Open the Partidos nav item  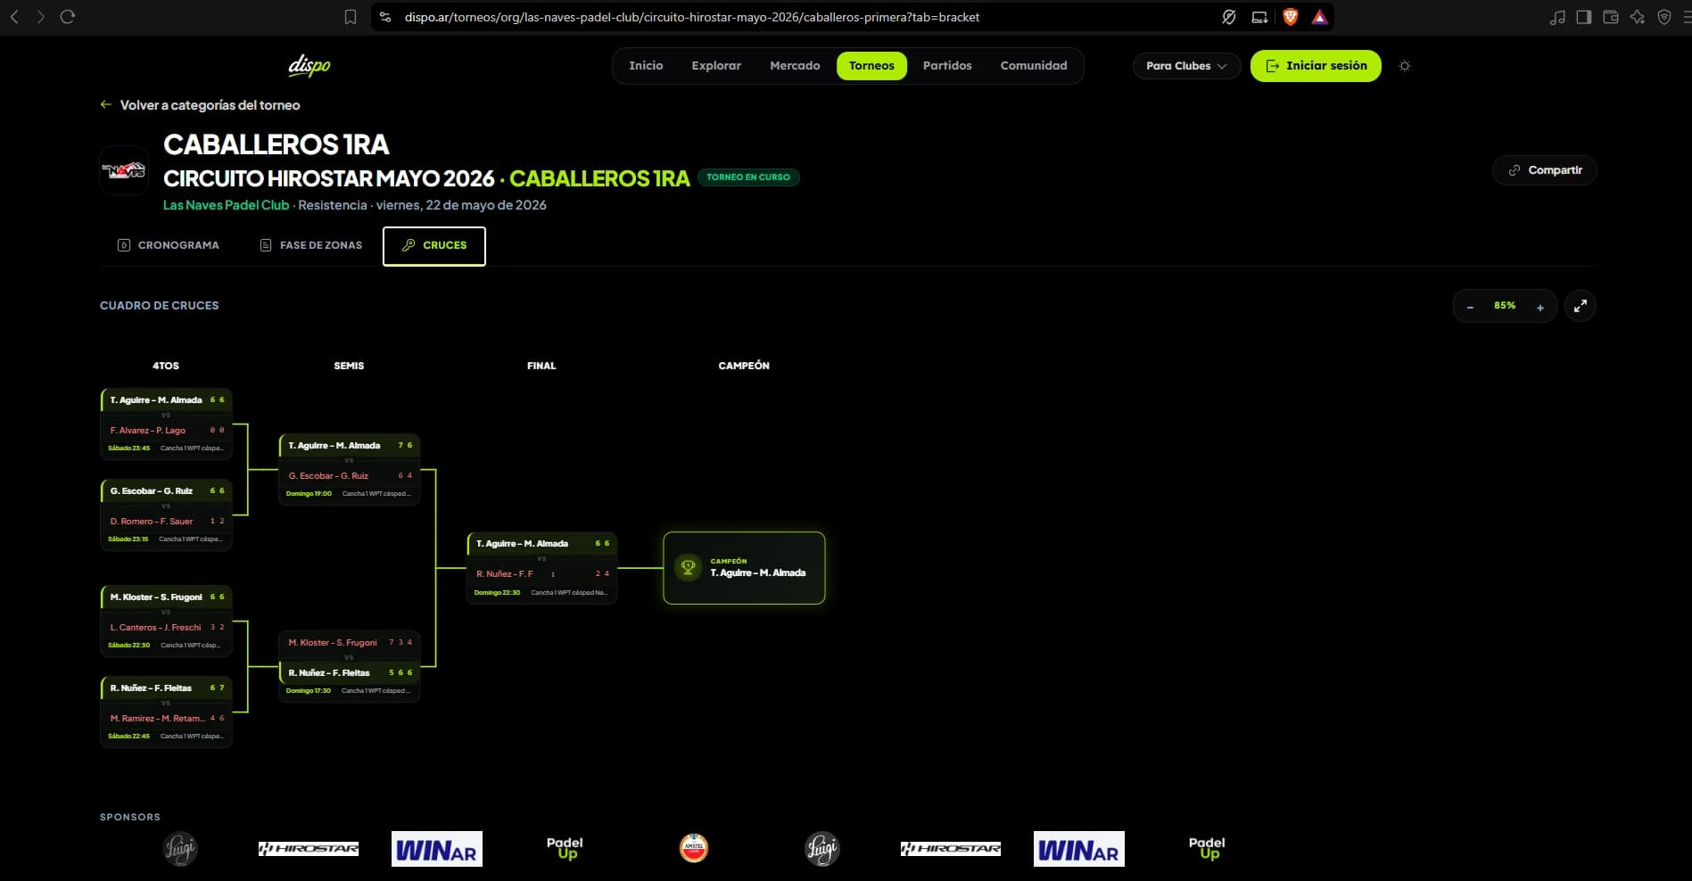pos(947,66)
